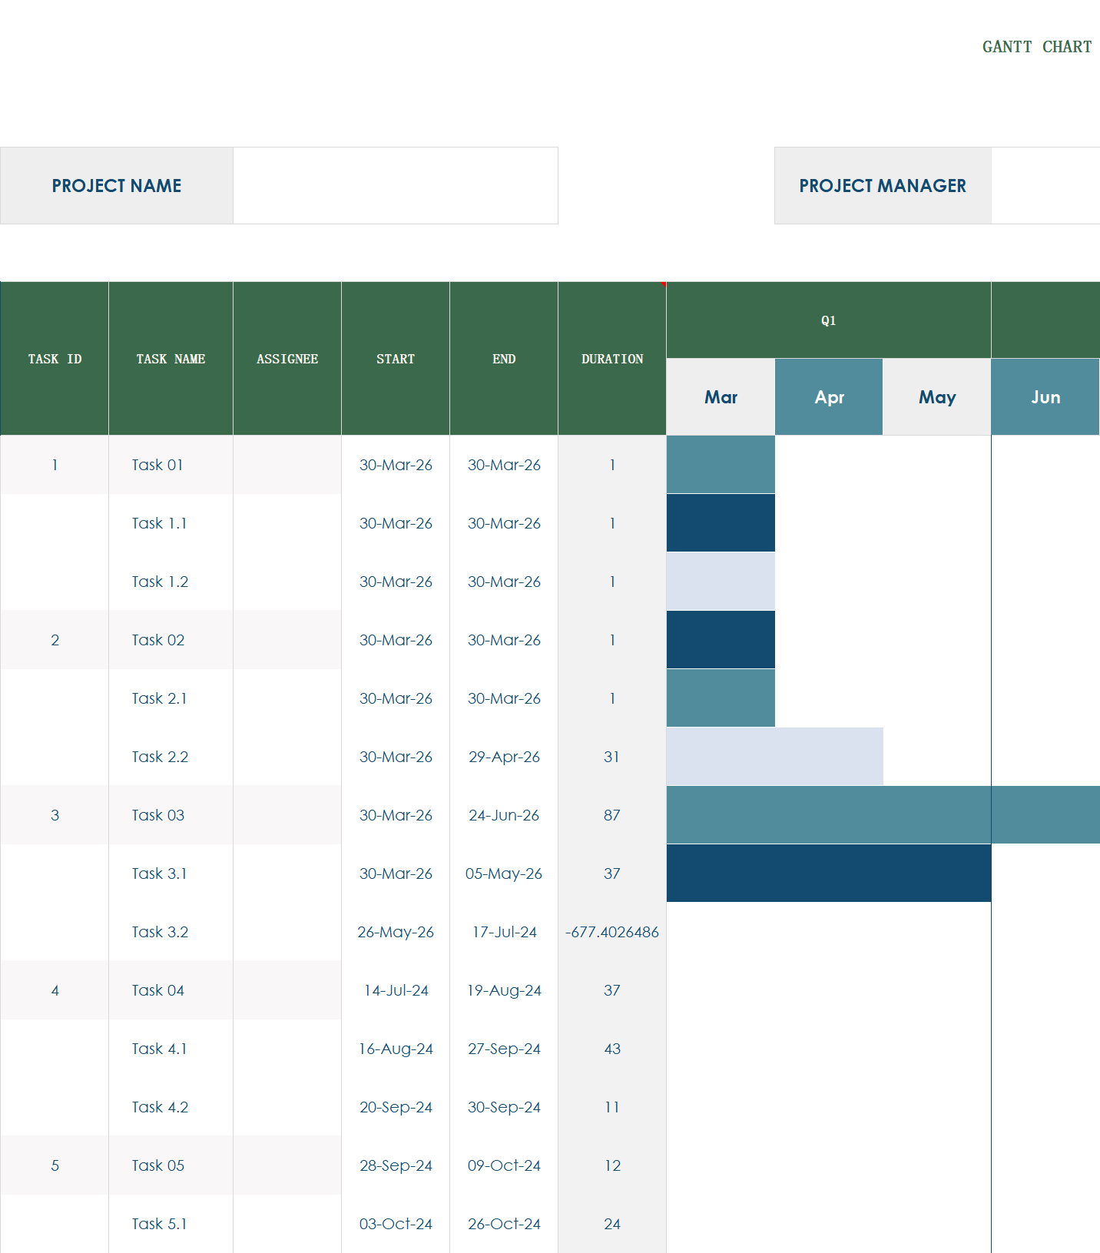The width and height of the screenshot is (1100, 1253).
Task: Click the Task 1.2 name cell
Action: tap(171, 582)
